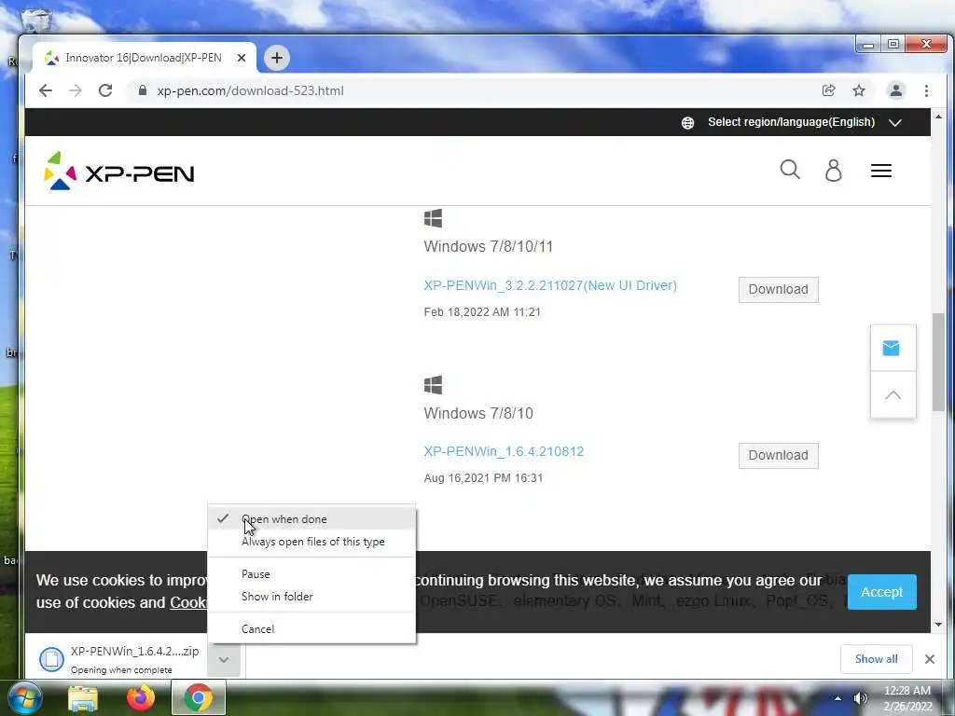Show hidden system tray icons

(x=838, y=698)
